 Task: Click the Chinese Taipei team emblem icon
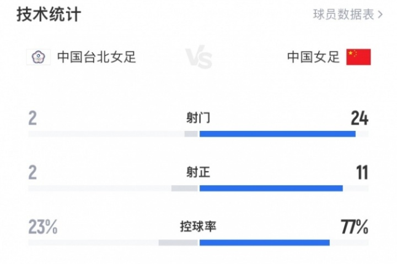38,57
